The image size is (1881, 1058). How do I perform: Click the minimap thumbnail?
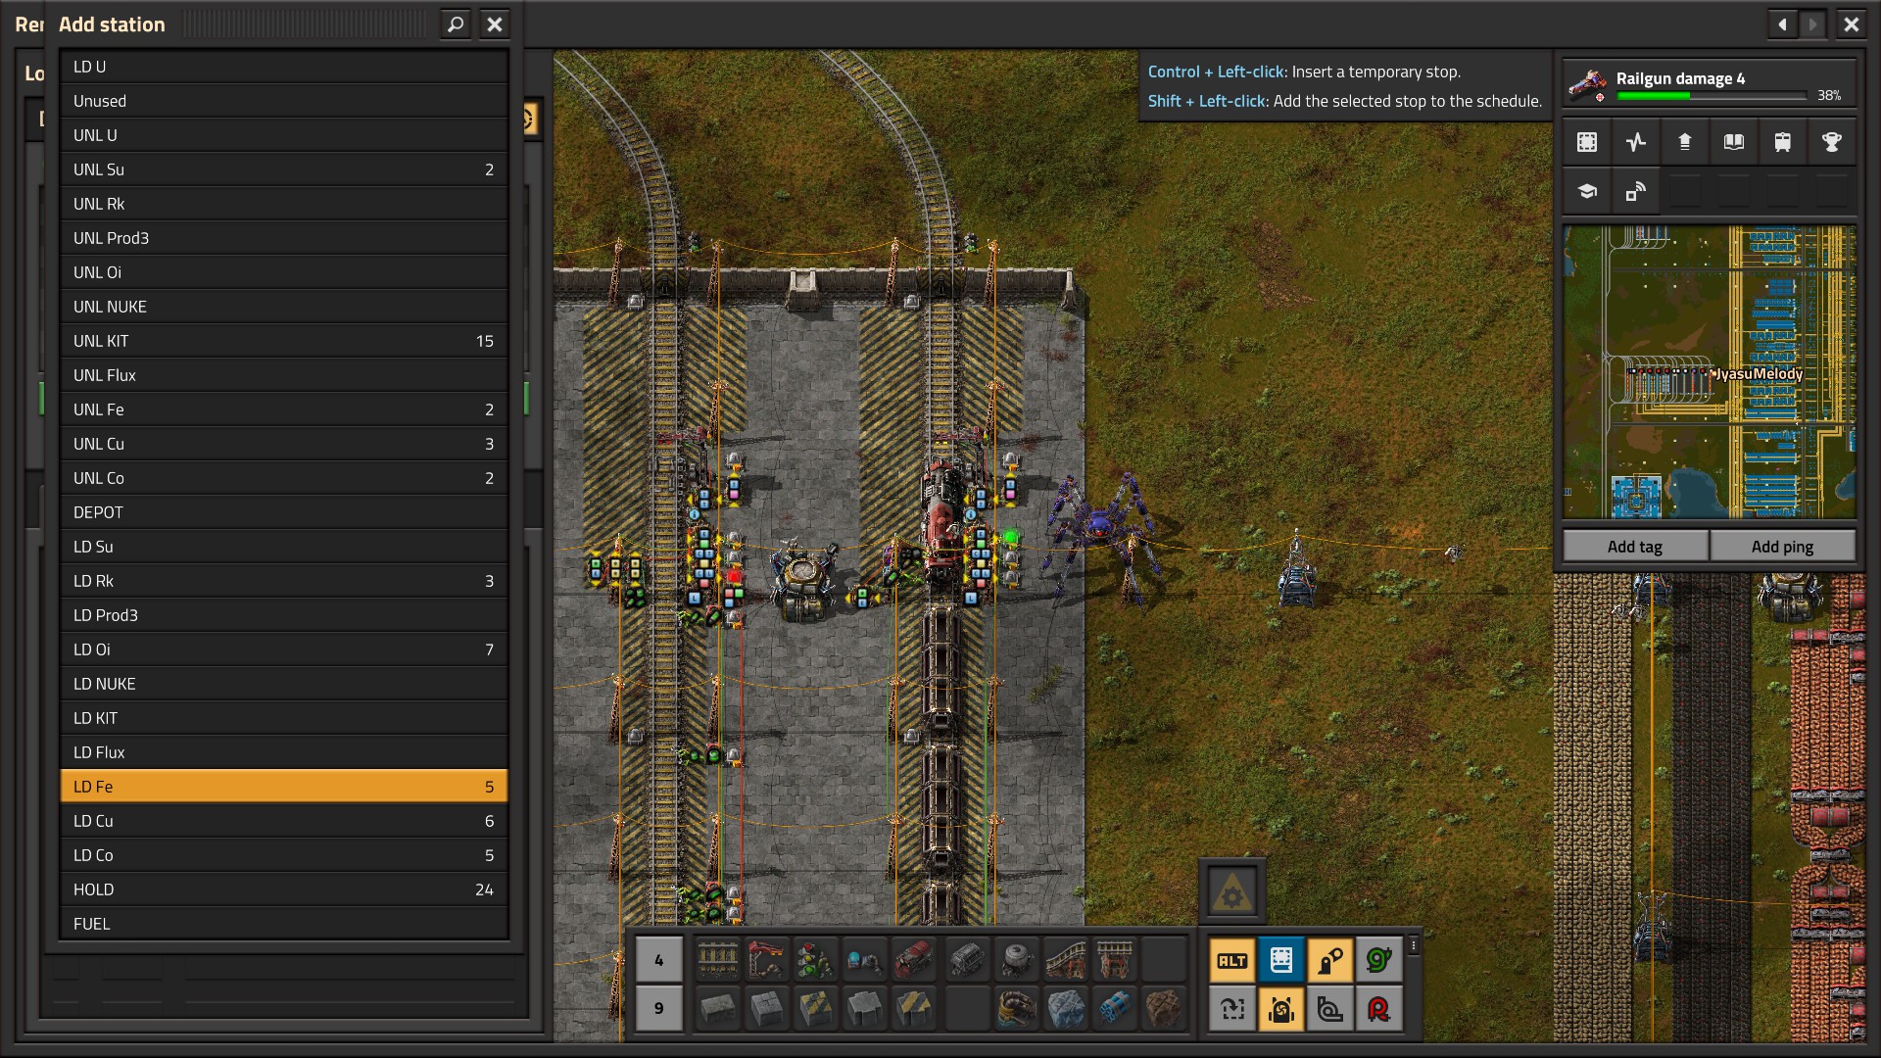[x=1710, y=372]
